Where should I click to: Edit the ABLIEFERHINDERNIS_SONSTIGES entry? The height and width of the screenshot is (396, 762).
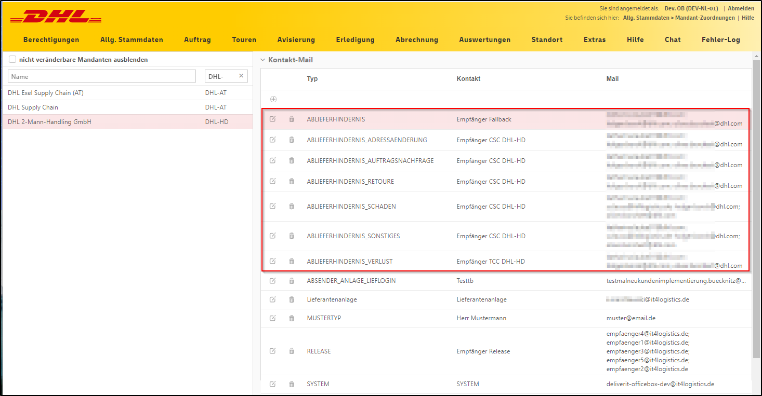point(273,236)
